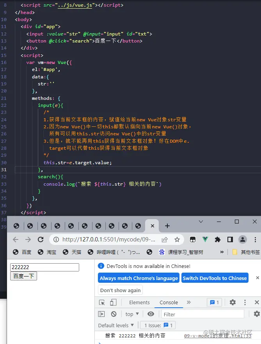
Task: Click the site info icon in address bar
Action: point(56,239)
